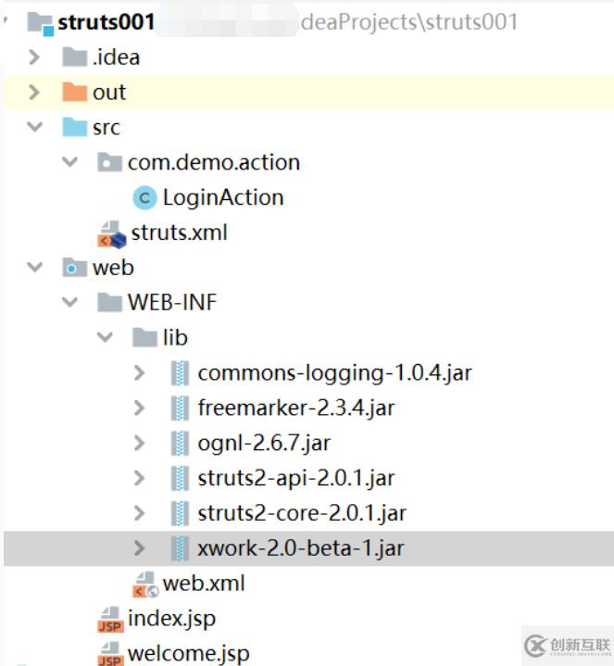
Task: Expand struts2-api-2.0.1.jar contents
Action: point(139,478)
